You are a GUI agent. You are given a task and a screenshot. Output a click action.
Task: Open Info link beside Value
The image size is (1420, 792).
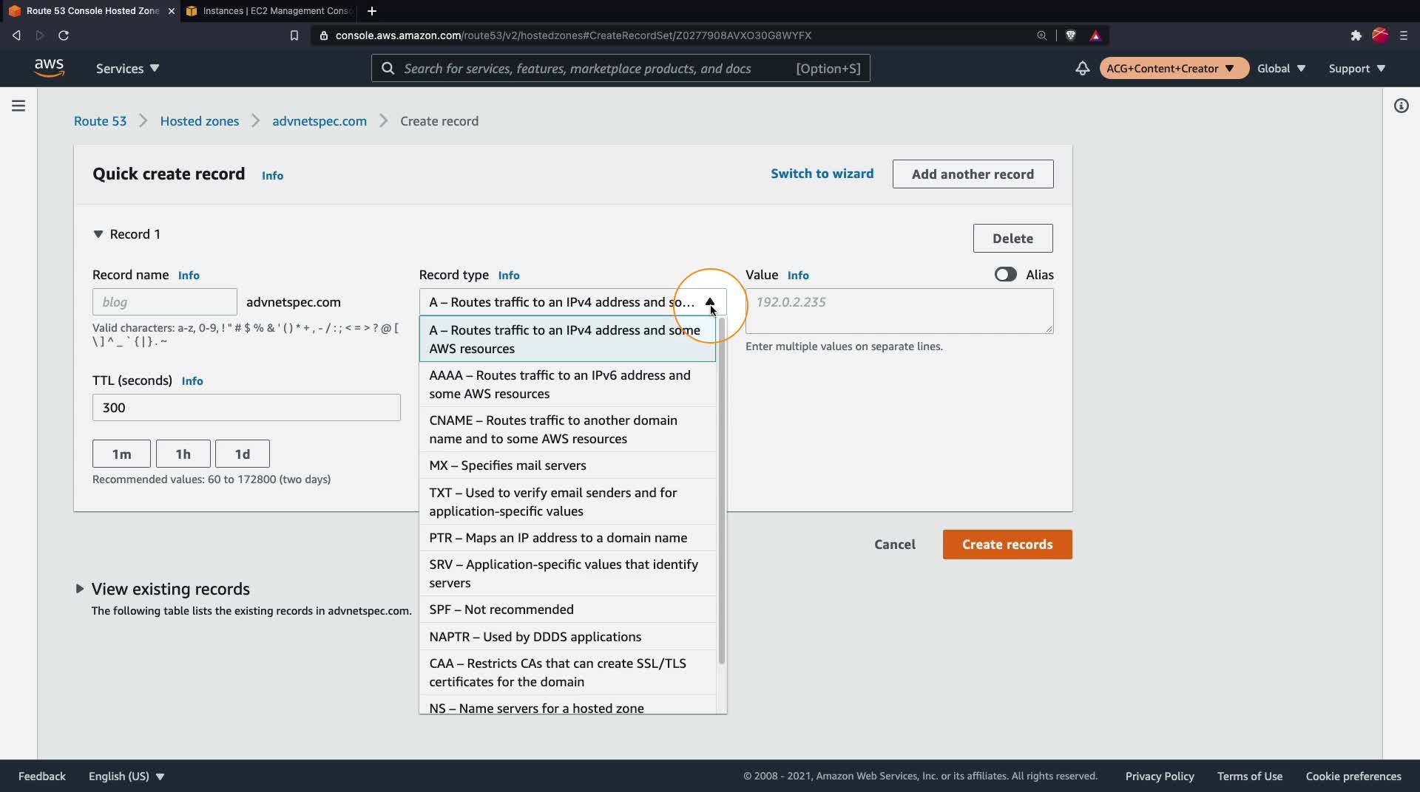click(798, 276)
